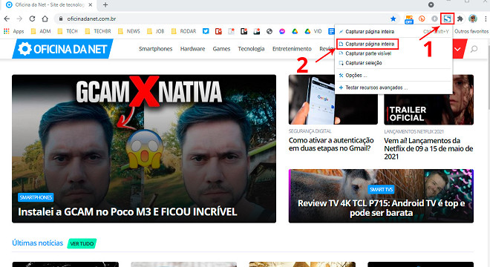Viewport: 490px width, 267px height.
Task: Click the SEGURANÇA DIGITAL category label
Action: pos(310,131)
